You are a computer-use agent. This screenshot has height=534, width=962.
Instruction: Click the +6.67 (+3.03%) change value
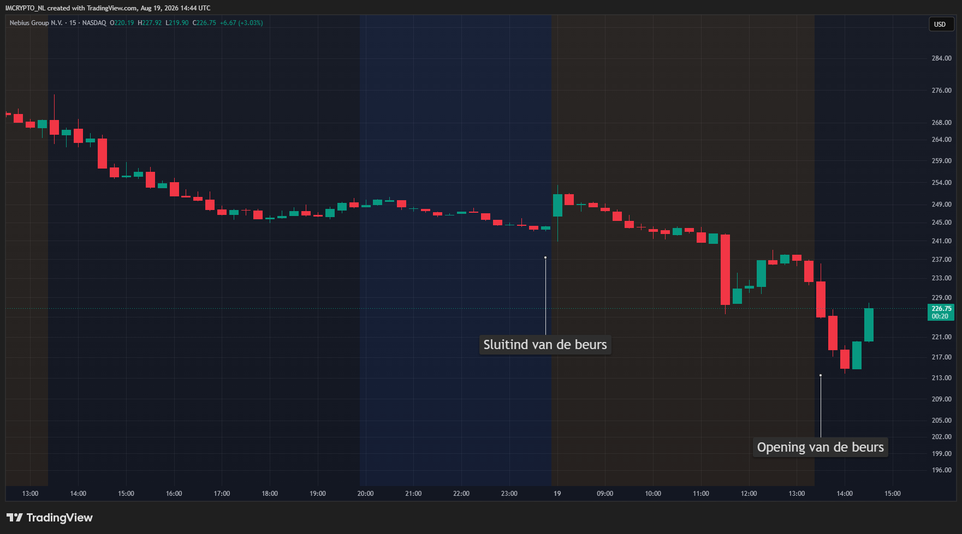[x=241, y=23]
